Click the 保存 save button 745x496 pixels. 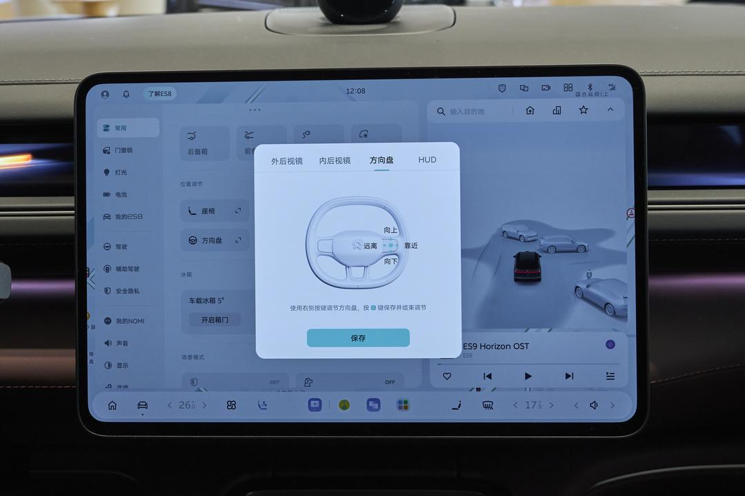click(358, 338)
